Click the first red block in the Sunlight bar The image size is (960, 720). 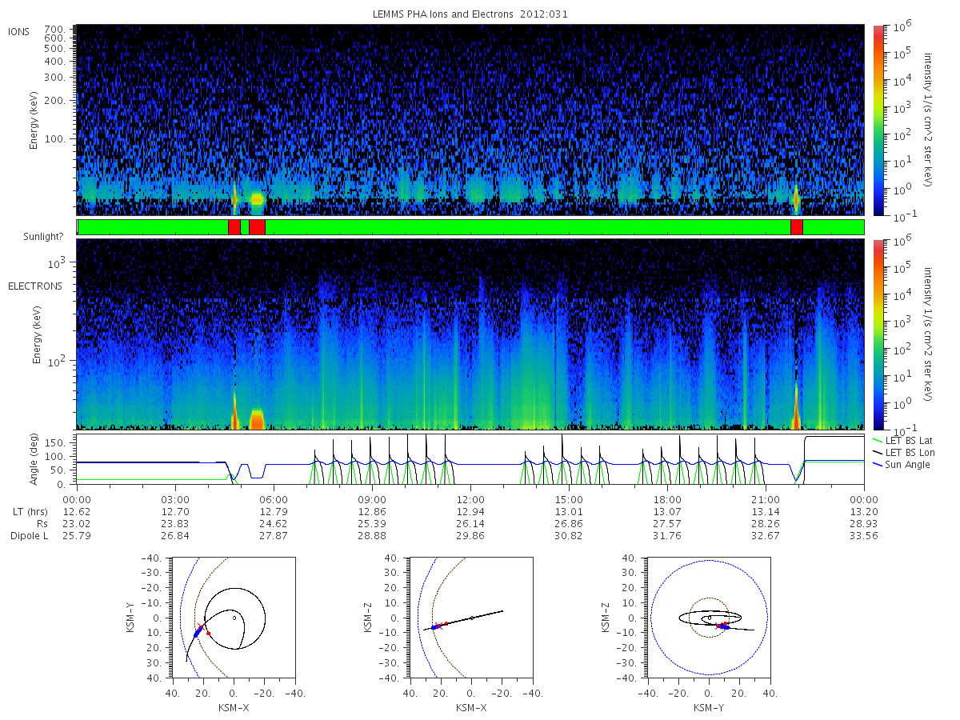(234, 227)
